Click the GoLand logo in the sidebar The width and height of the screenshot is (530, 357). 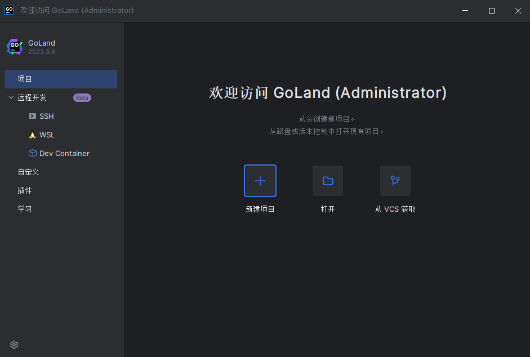15,47
